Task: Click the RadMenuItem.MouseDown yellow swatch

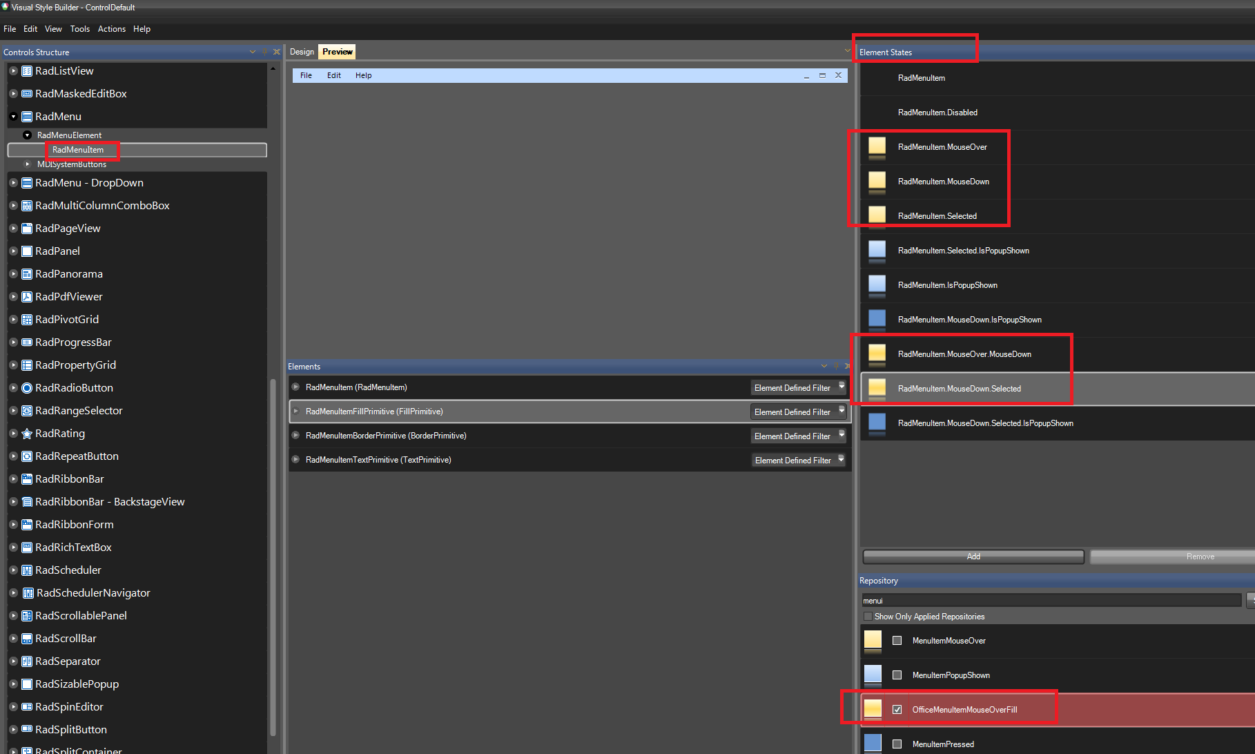Action: [877, 181]
